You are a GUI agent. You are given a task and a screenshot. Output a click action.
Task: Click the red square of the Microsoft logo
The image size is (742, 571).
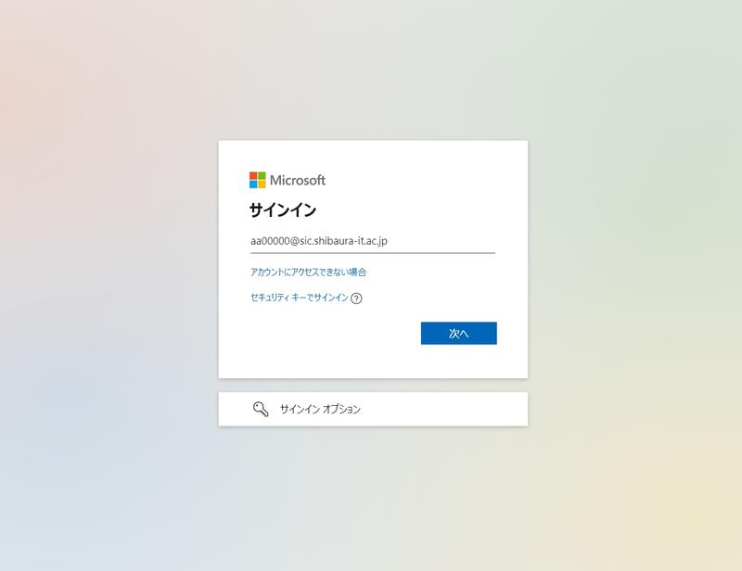253,175
